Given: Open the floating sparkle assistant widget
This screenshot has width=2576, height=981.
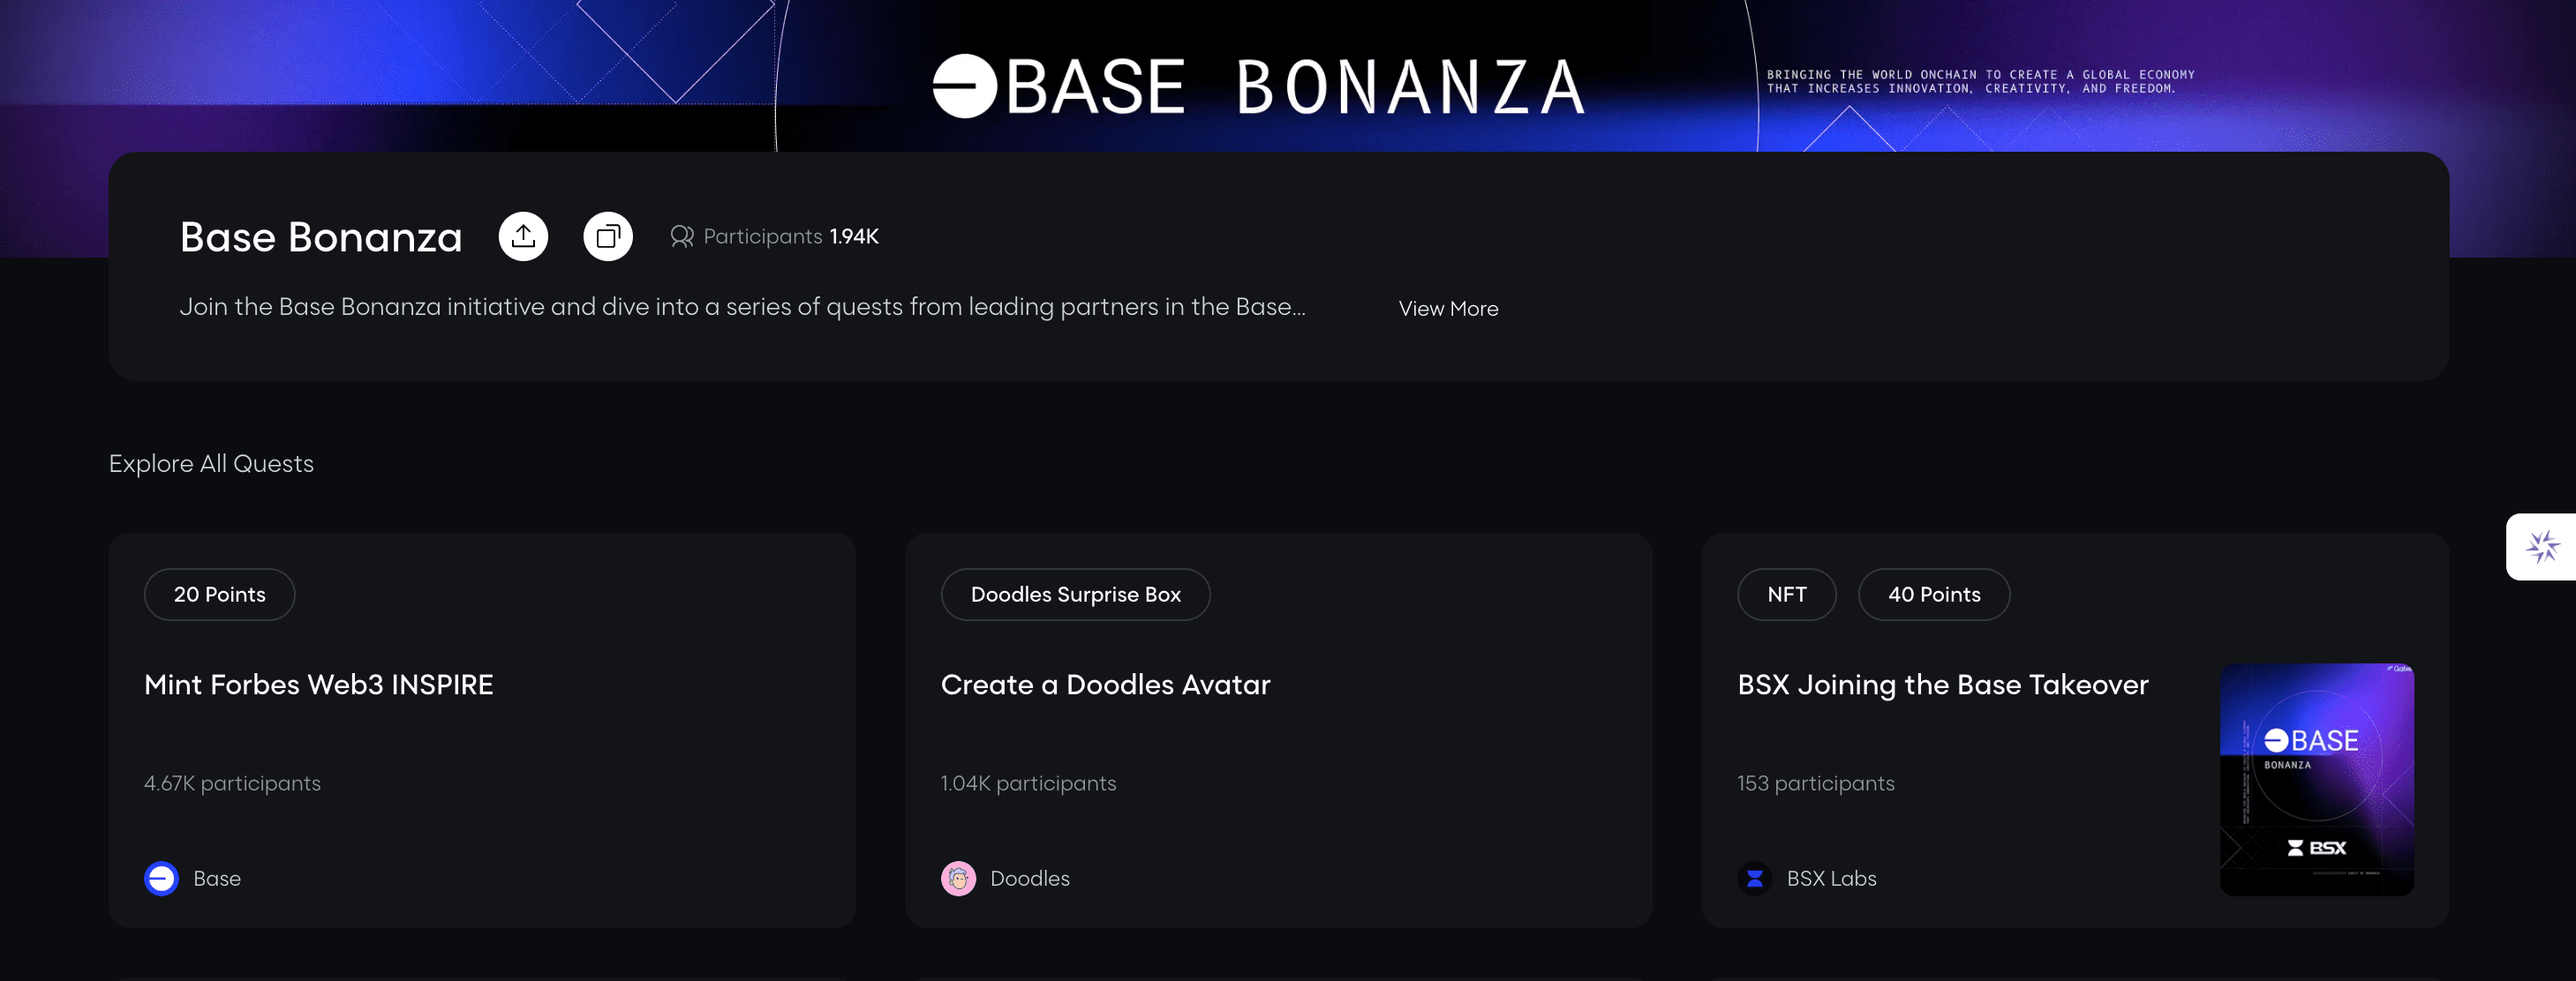Looking at the screenshot, I should 2542,546.
